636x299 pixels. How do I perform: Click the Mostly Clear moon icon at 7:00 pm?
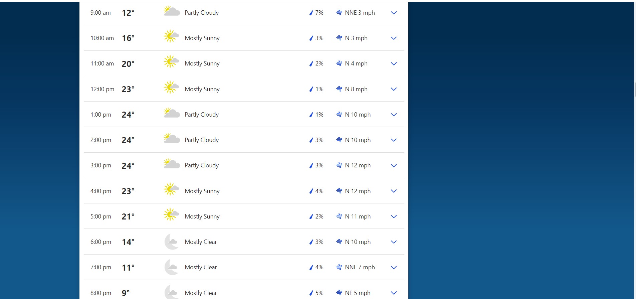172,267
